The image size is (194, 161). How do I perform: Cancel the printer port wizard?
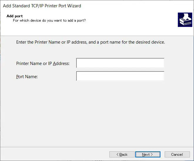coord(177,154)
